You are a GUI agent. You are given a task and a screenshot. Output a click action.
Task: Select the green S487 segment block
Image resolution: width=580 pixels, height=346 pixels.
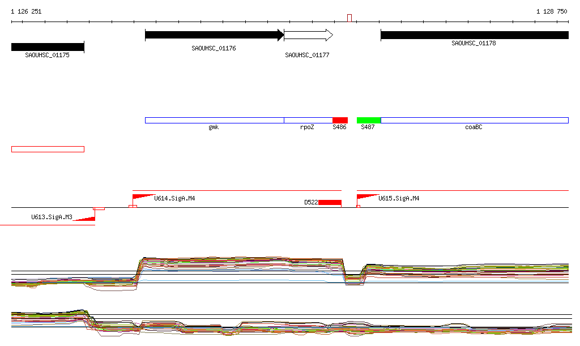(369, 120)
